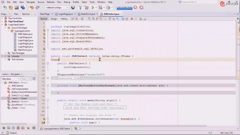
Task: Click the Profile Project toolbar icon
Action: pos(108,7)
